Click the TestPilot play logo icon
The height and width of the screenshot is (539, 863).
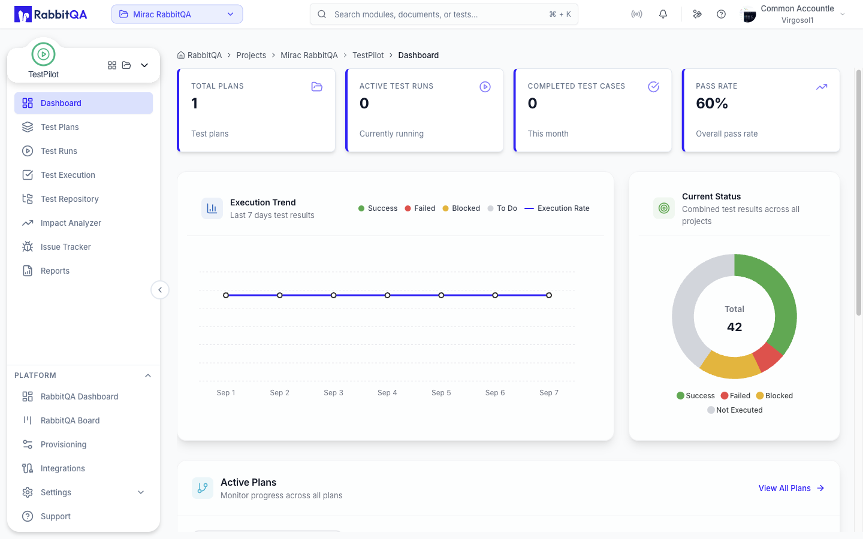tap(43, 54)
